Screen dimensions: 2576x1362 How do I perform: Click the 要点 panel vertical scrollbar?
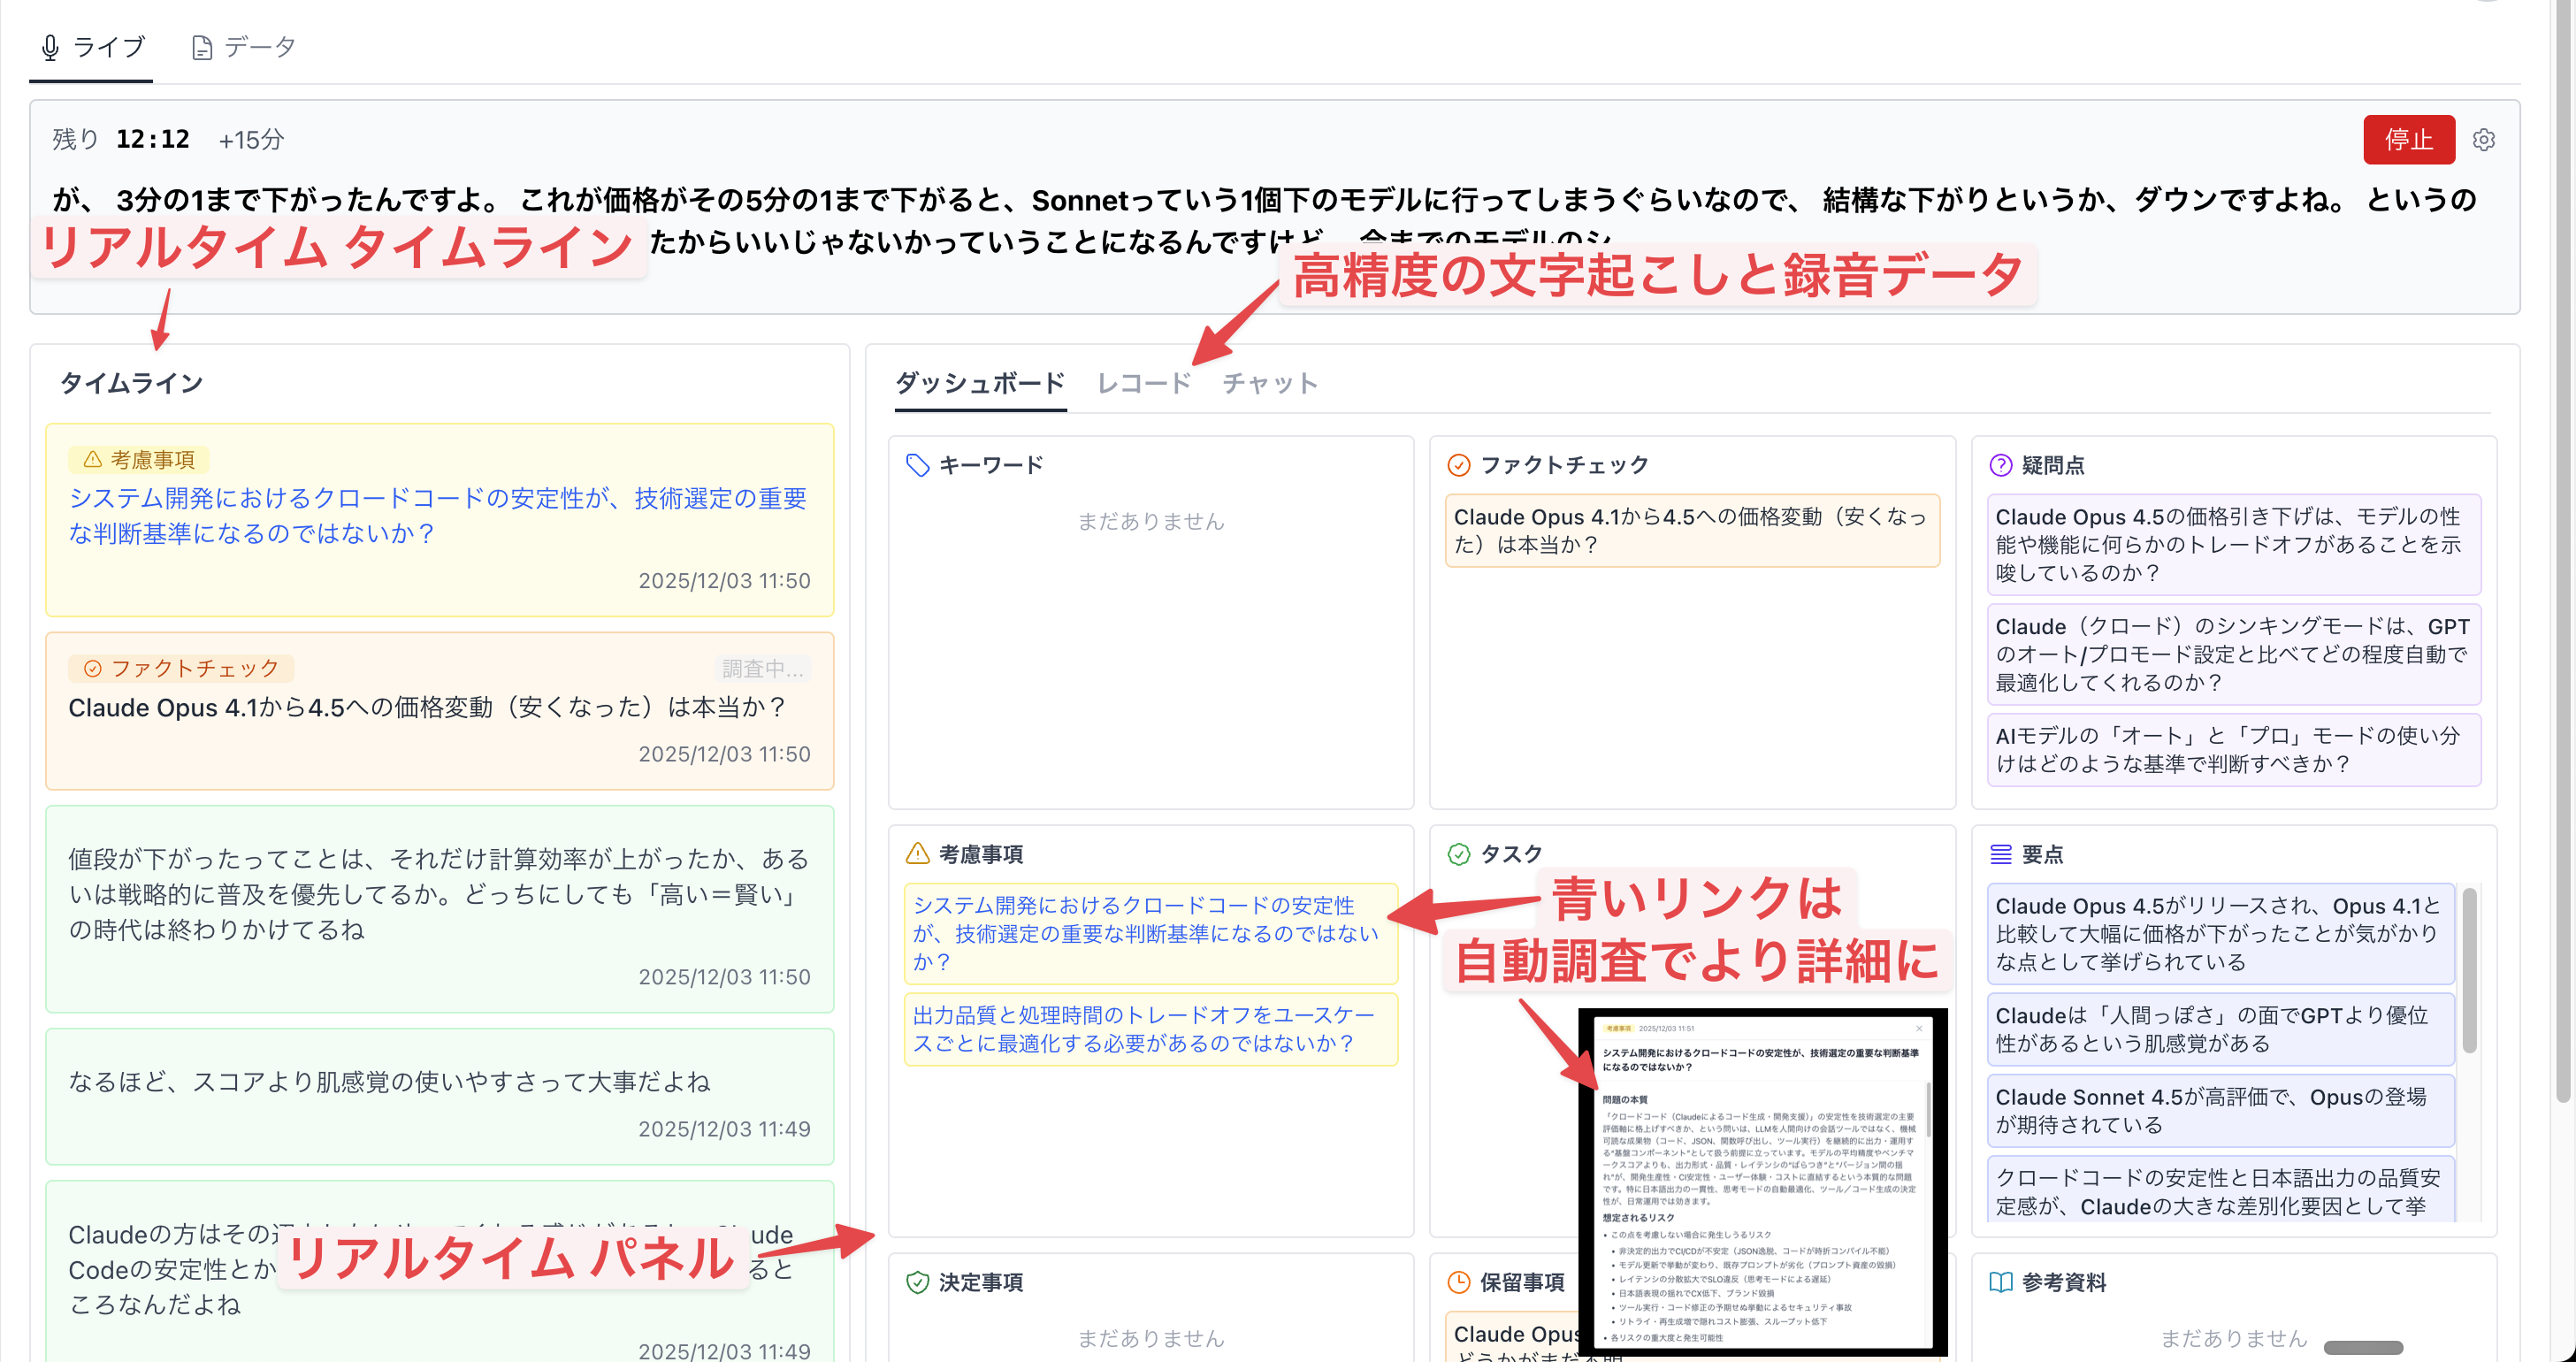coord(2468,970)
